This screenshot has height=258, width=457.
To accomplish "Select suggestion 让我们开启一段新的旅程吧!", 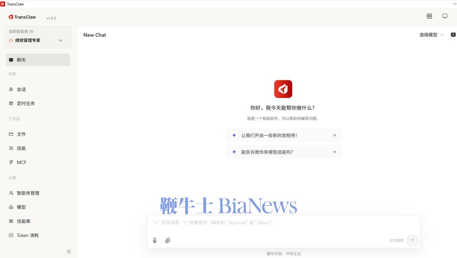I will pos(284,135).
